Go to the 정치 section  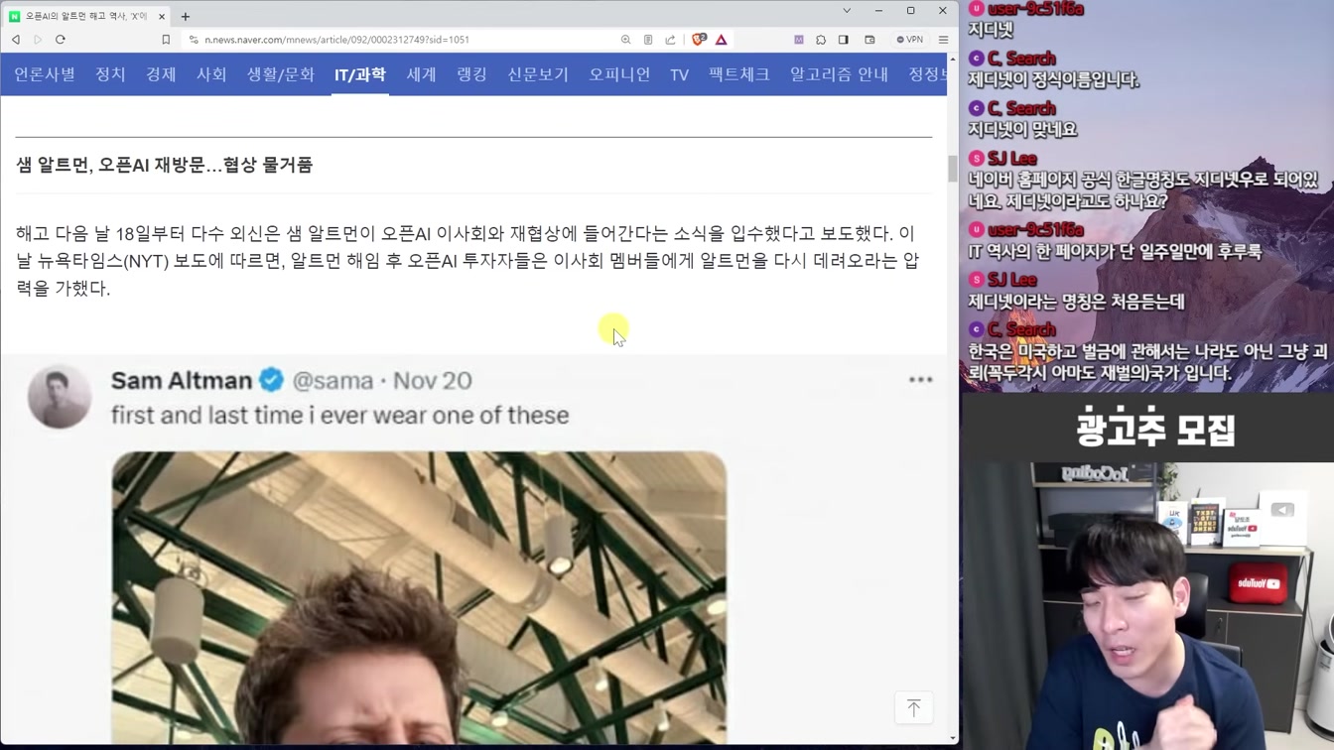pyautogui.click(x=110, y=74)
